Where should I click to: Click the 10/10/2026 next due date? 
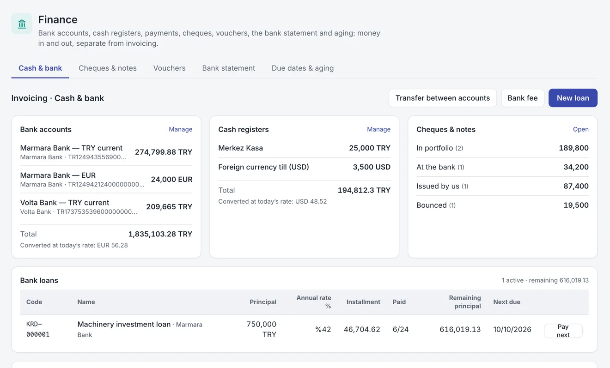[512, 329]
